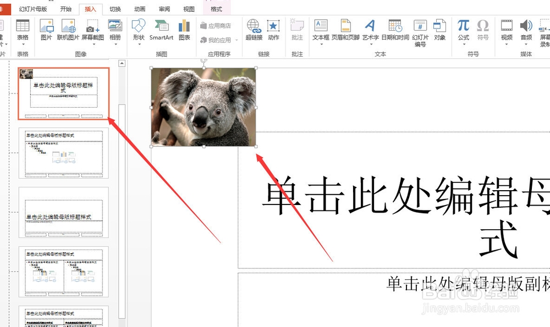The width and height of the screenshot is (550, 327).
Task: Expand the 表格 dropdown arrow
Action: tap(23, 44)
